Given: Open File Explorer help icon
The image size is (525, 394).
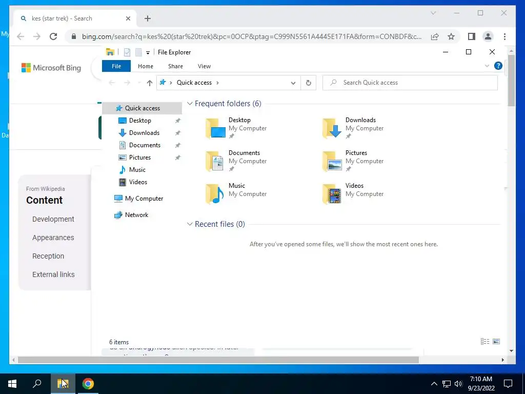Looking at the screenshot, I should click(498, 66).
